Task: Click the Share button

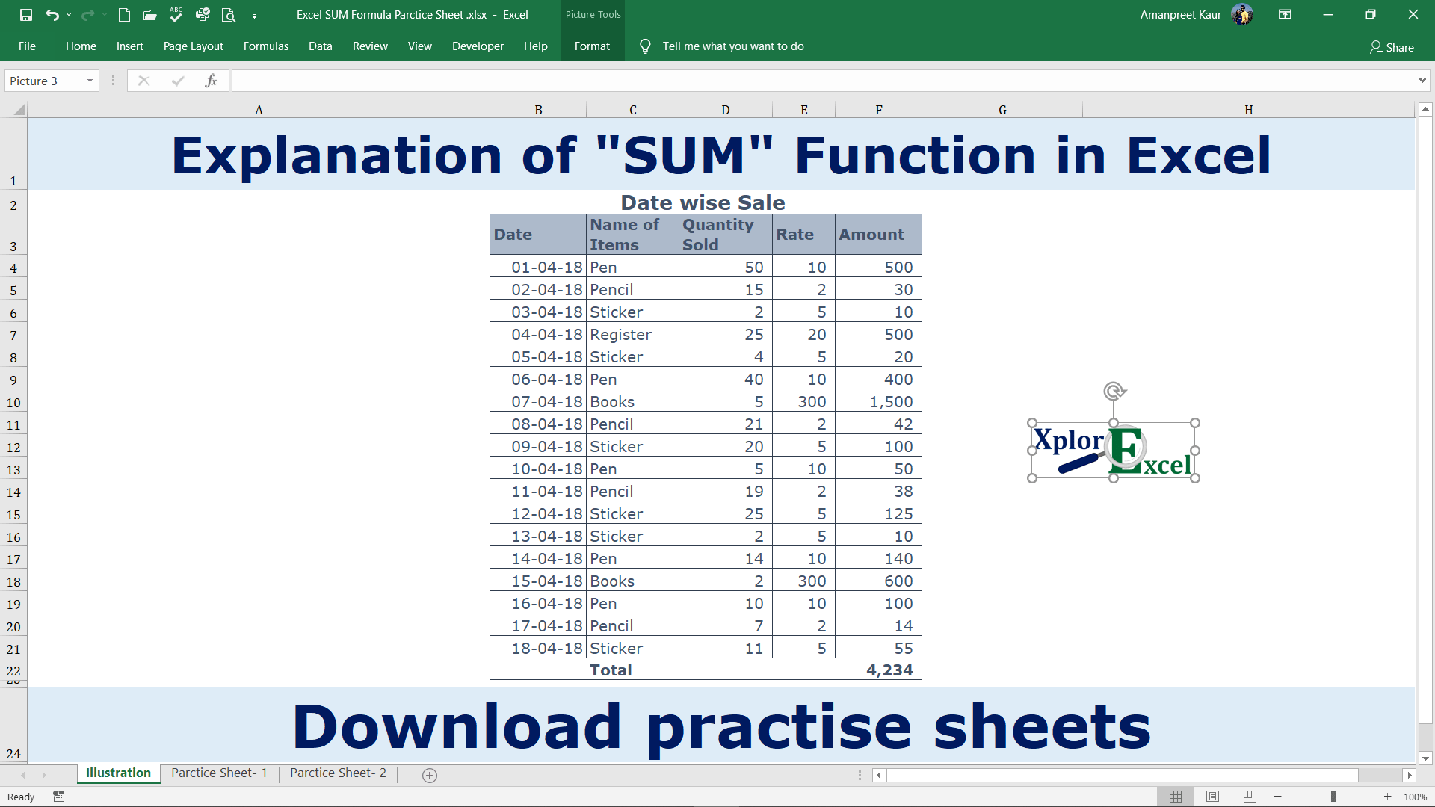Action: [1392, 47]
